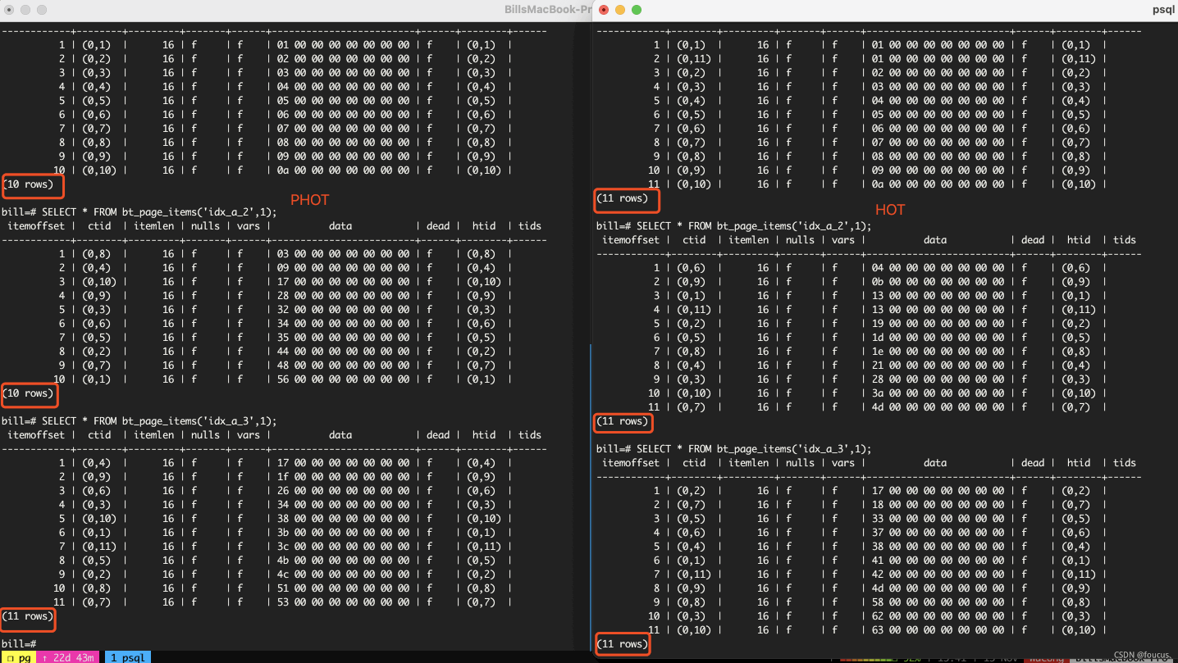The image size is (1178, 663).
Task: Click the (11 rows) result in left terminal
Action: (x=29, y=617)
